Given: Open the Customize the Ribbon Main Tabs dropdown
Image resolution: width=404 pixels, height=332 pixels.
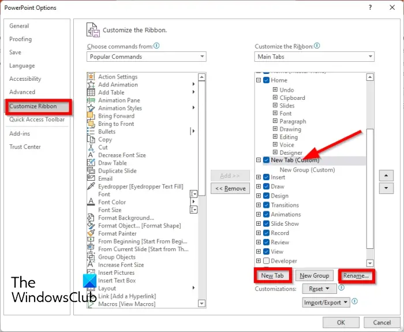Looking at the screenshot, I should (315, 57).
